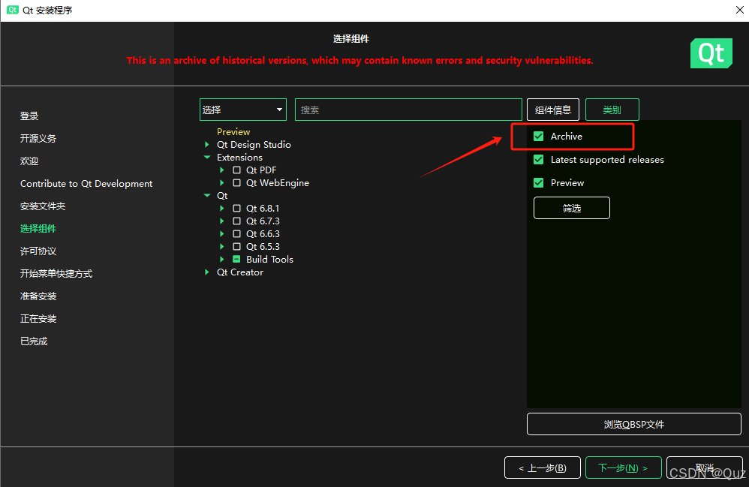
Task: Focus the 搜索 search field
Action: pyautogui.click(x=408, y=110)
